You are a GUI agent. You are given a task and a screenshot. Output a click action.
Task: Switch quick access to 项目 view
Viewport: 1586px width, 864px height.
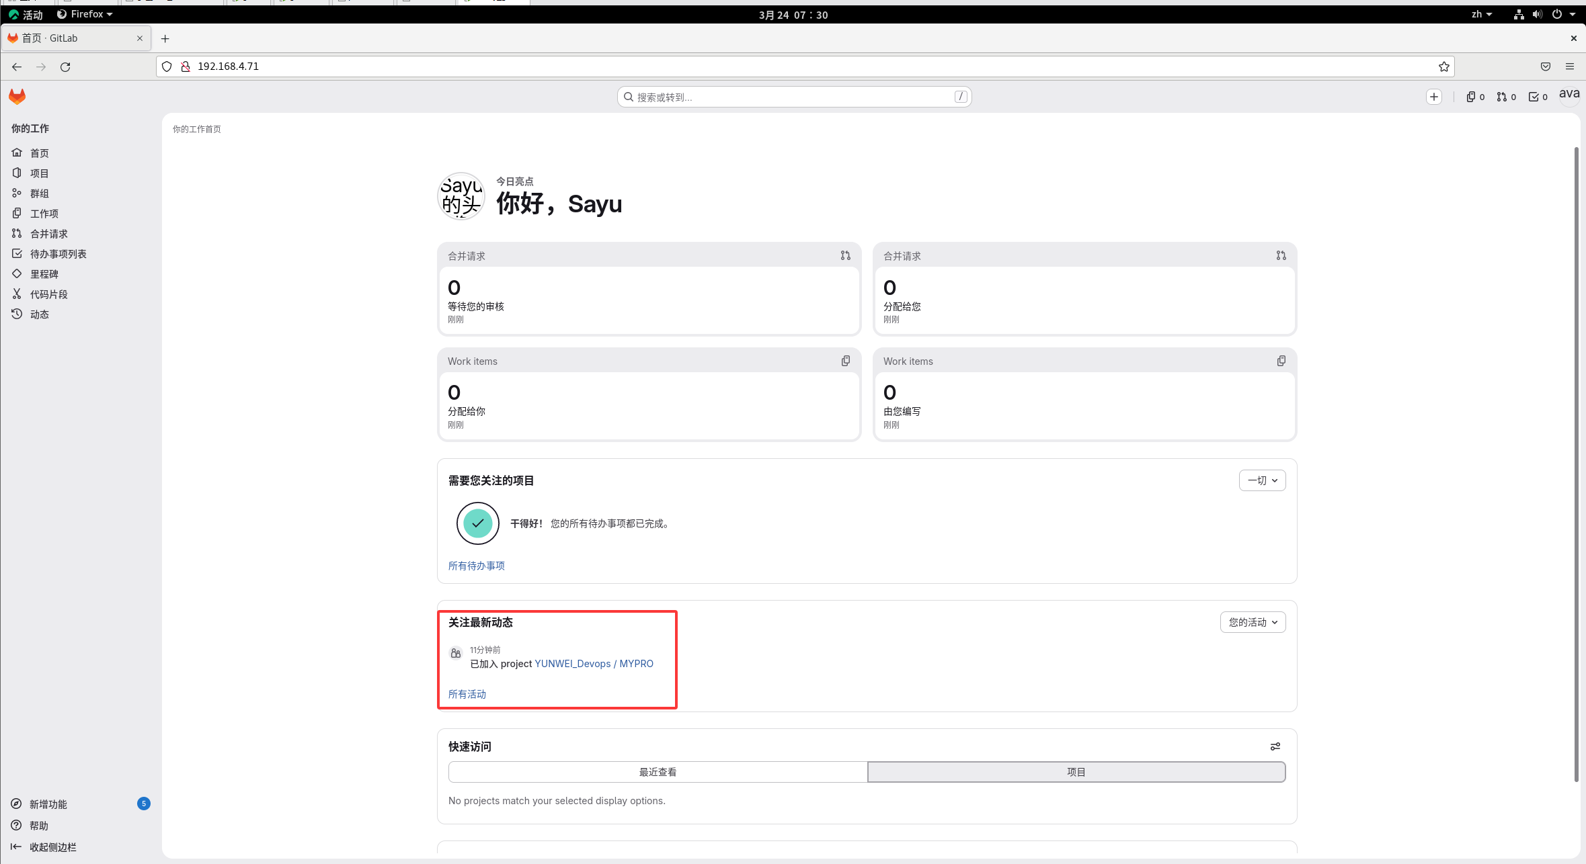tap(1076, 772)
